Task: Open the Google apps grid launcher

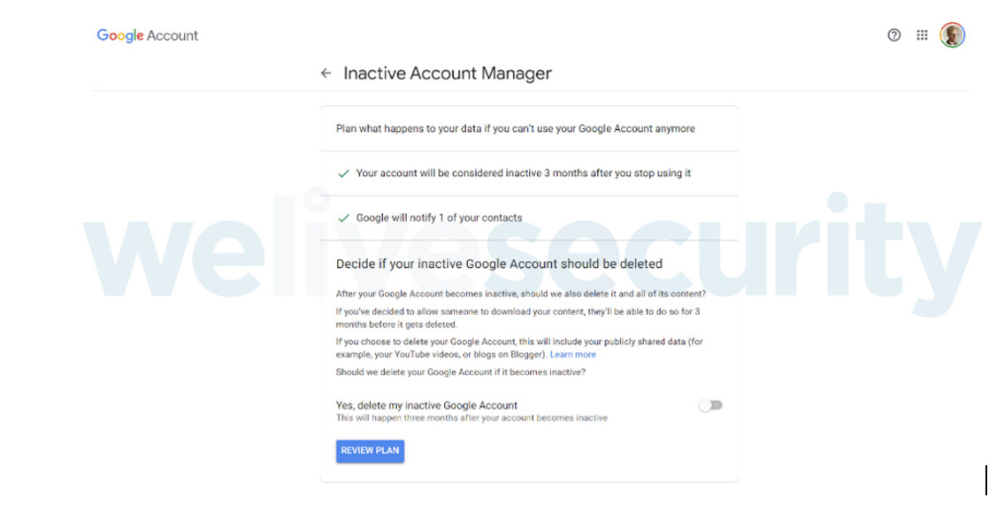Action: pyautogui.click(x=922, y=35)
